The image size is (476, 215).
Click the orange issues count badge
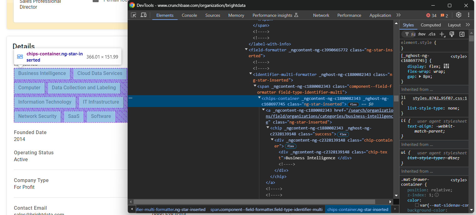[x=444, y=16]
